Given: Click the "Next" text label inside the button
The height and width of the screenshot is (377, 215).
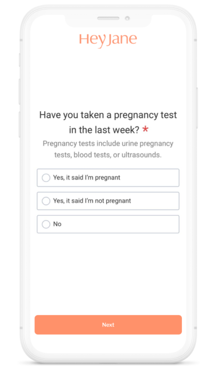Looking at the screenshot, I should click(x=108, y=325).
